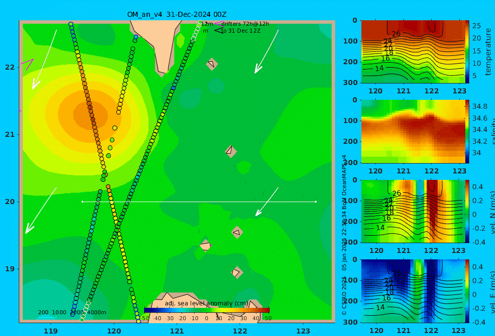
Task: Click the blue drifter circle near Taiwan's west coast
Action: tap(136, 37)
